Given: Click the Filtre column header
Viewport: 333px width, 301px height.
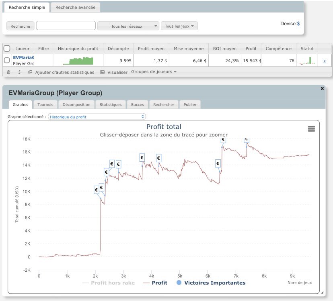Looking at the screenshot, I should [43, 49].
